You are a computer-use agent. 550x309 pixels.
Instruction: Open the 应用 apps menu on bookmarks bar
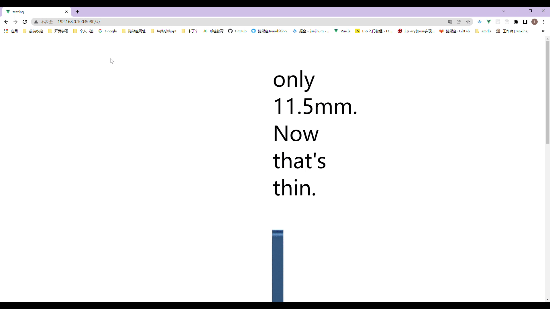point(11,31)
